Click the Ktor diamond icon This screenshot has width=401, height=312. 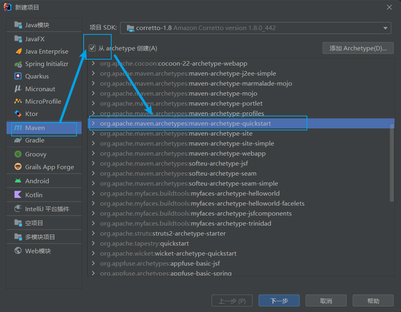(x=18, y=114)
